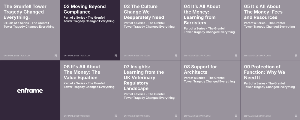Image resolution: width=300 pixels, height=120 pixels.
Task: Select '09 Protection of Function: Why We Need It'
Action: pyautogui.click(x=264, y=72)
